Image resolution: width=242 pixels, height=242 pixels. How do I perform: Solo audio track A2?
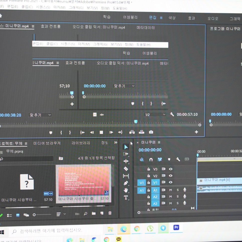tap(178, 196)
